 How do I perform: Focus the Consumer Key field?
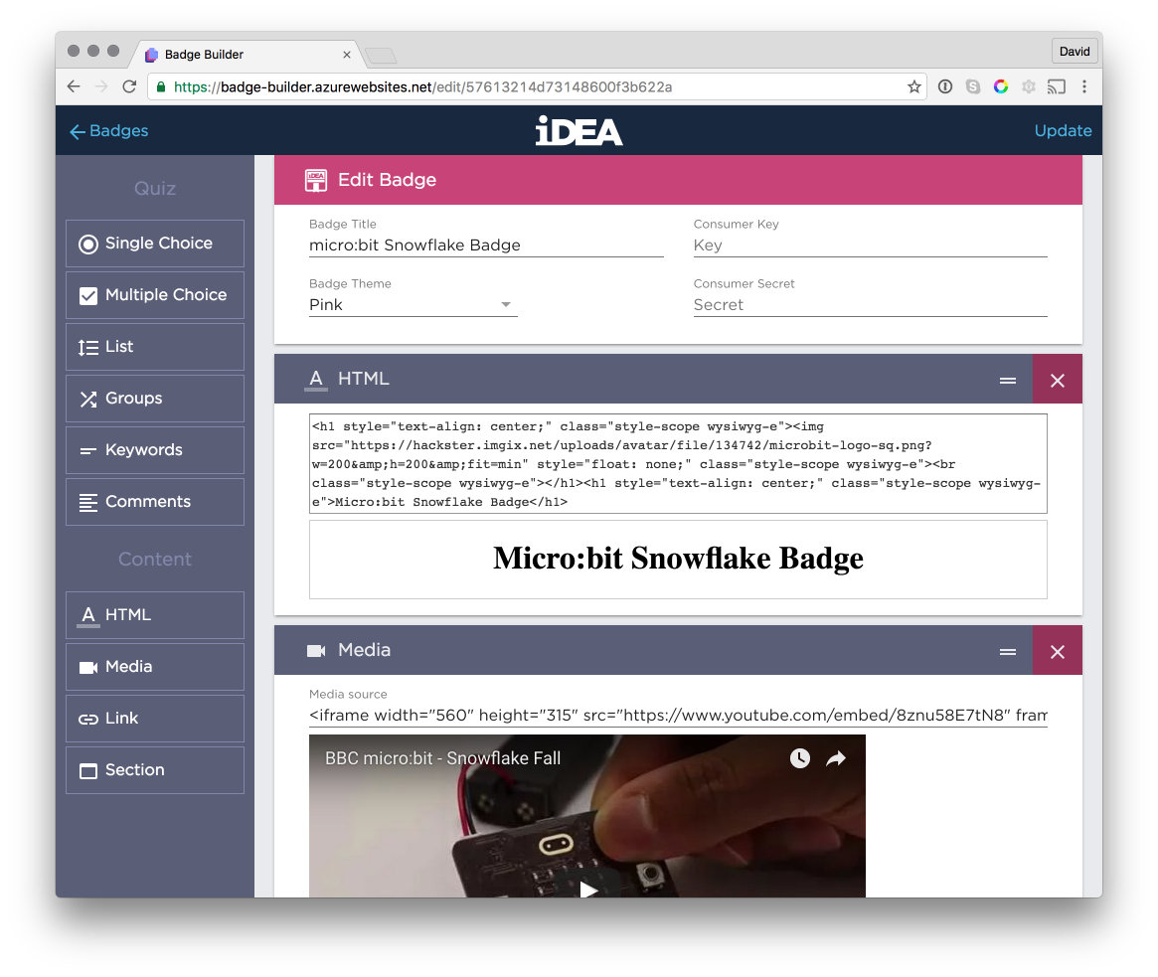[x=870, y=245]
